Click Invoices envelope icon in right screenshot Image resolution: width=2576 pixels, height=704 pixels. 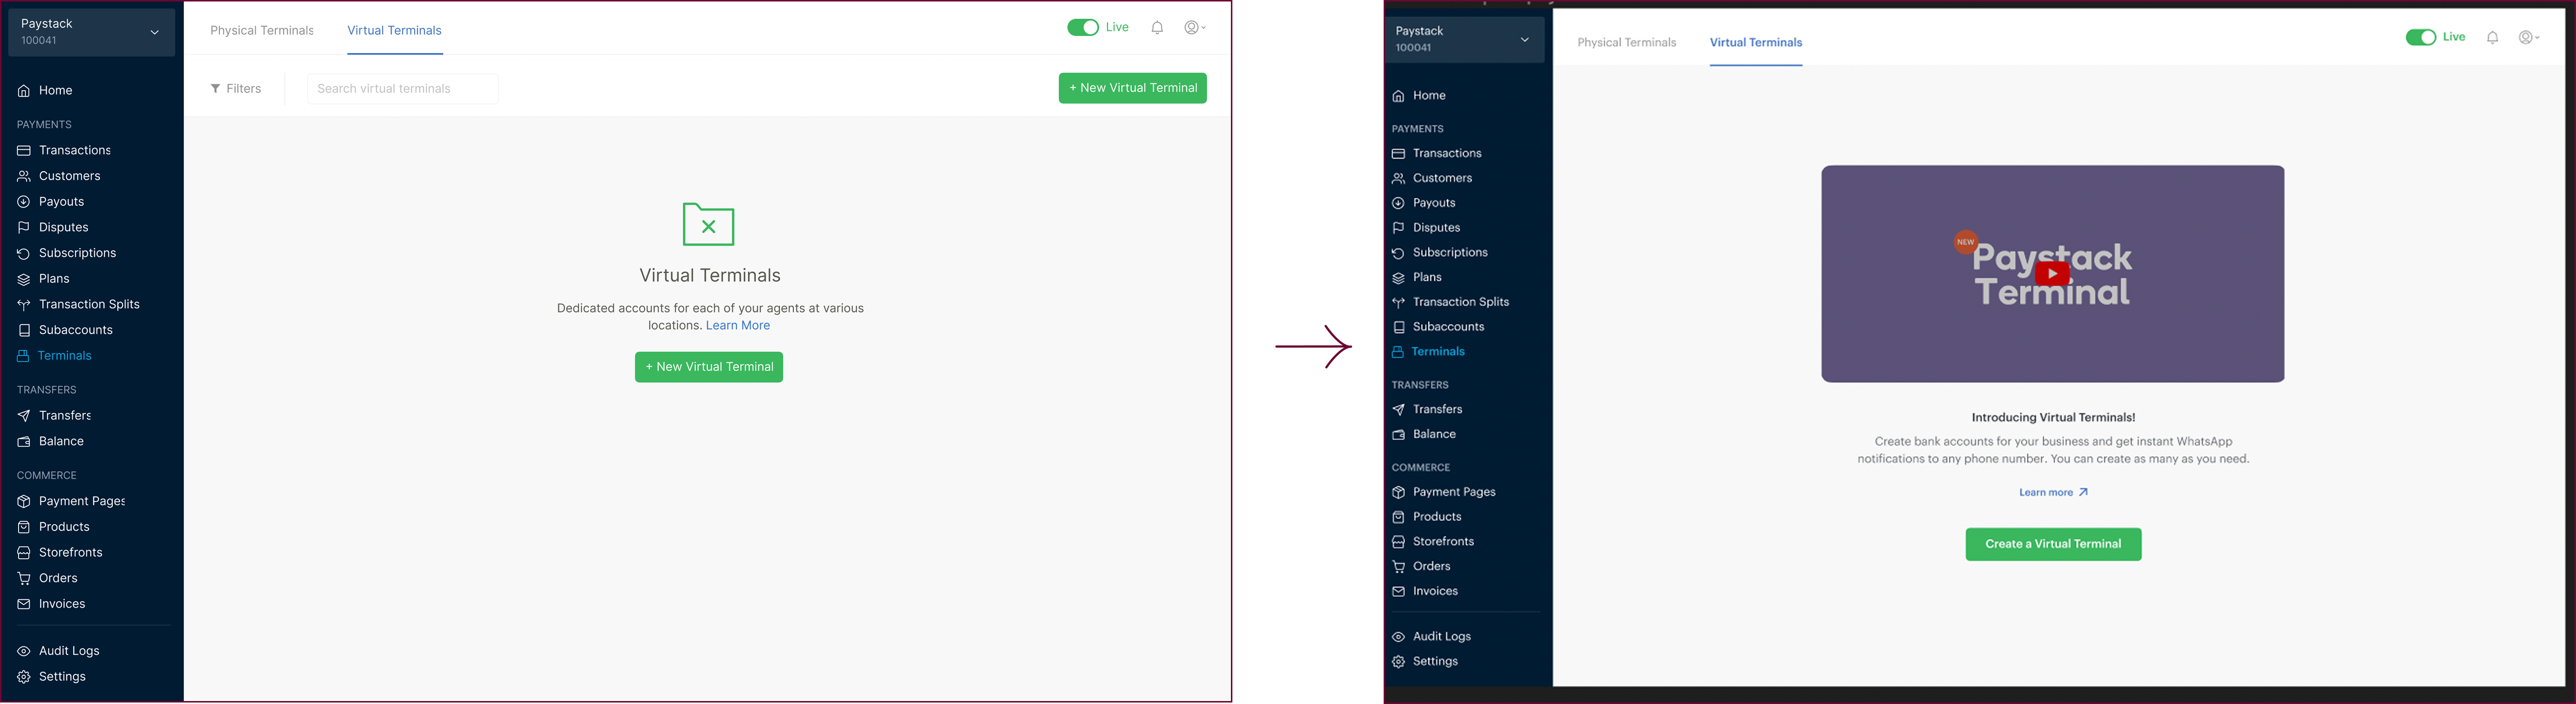[1399, 592]
